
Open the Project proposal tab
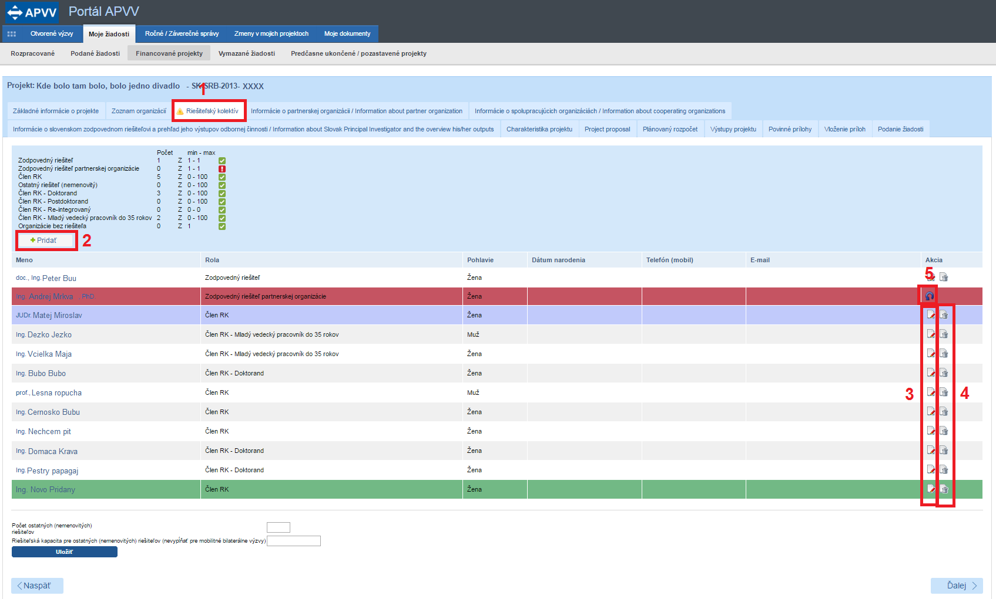pos(607,129)
